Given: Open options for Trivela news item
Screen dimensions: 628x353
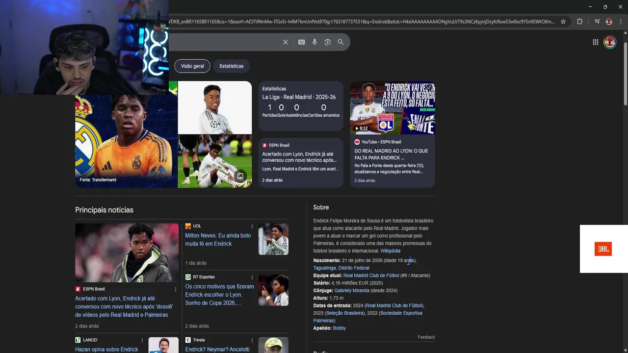Looking at the screenshot, I should pos(252,340).
